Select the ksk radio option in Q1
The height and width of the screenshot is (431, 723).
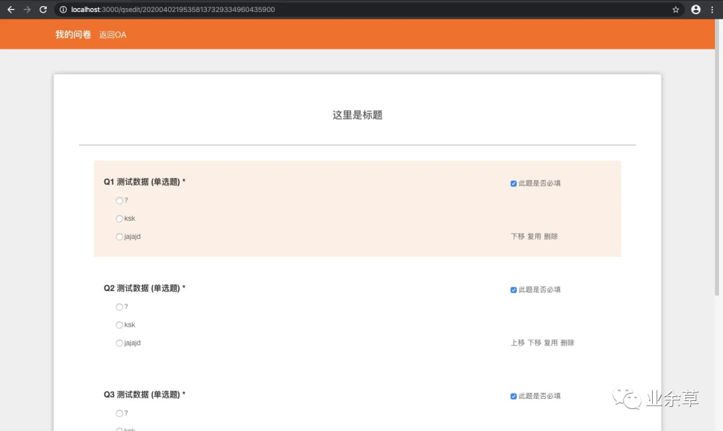click(119, 218)
